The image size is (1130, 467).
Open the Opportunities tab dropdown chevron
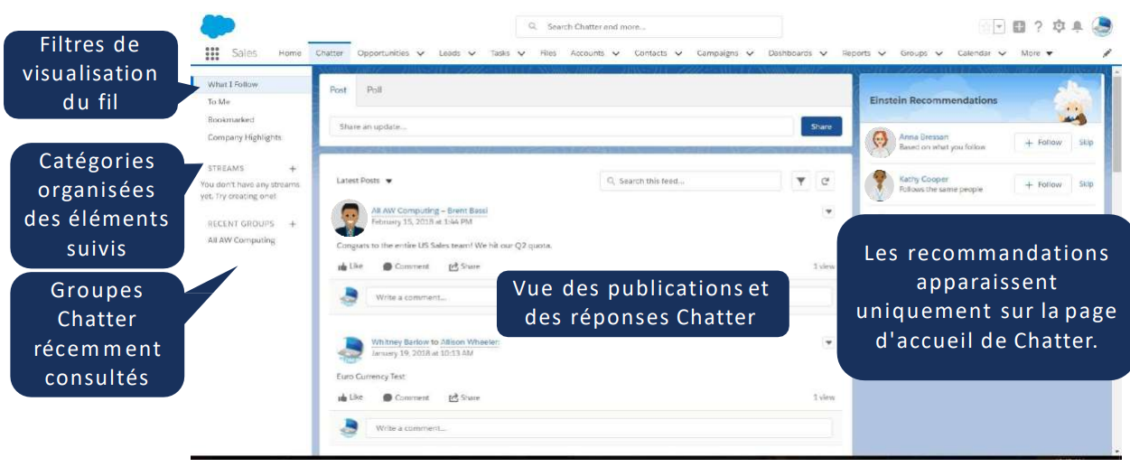click(420, 53)
